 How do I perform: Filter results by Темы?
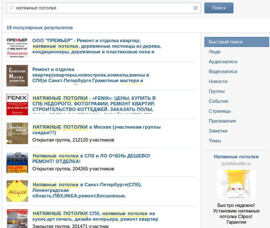[215, 141]
